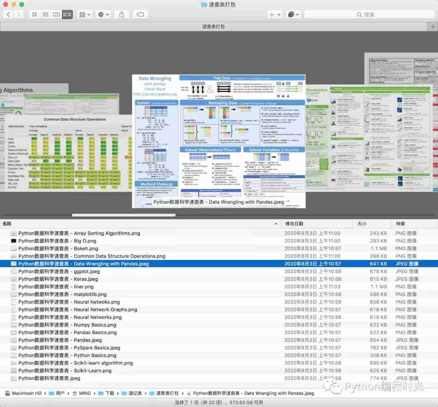Click the Edit Tags toolbar button
438x407 pixels.
pos(140,15)
